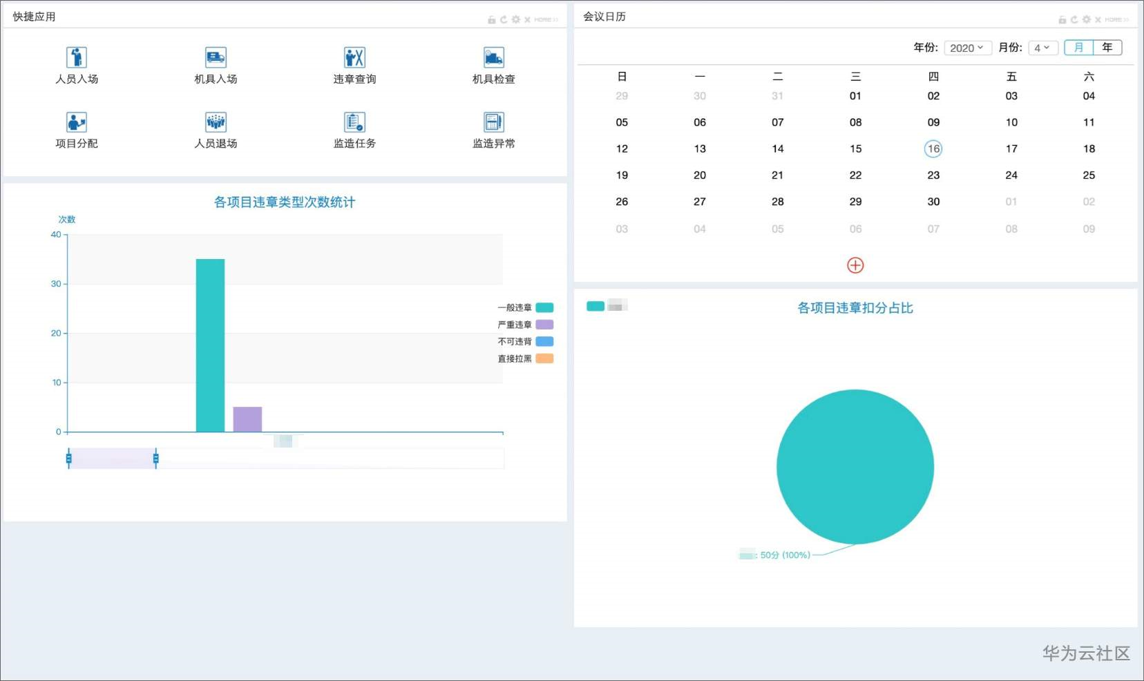Toggle 直接拉黑 legend series
Screen dimensions: 1144x681
[x=525, y=358]
